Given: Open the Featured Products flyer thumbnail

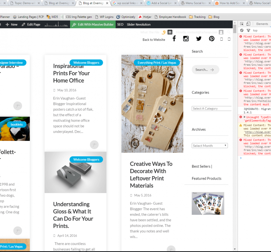Looking at the screenshot, I should 208,203.
